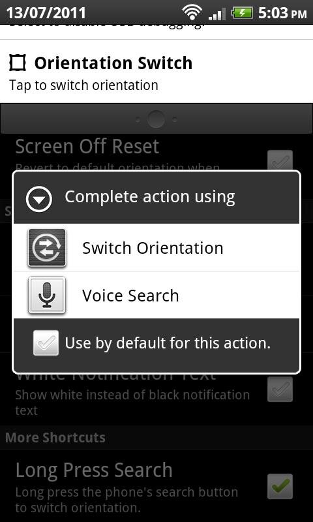Toggle the Long Press Search checkbox
Image resolution: width=313 pixels, height=522 pixels.
280,486
